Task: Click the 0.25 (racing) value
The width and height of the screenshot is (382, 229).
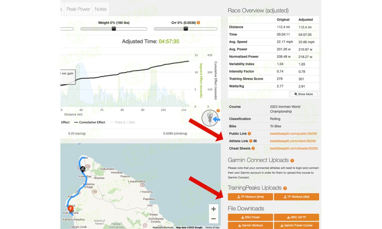Action: 77,133
